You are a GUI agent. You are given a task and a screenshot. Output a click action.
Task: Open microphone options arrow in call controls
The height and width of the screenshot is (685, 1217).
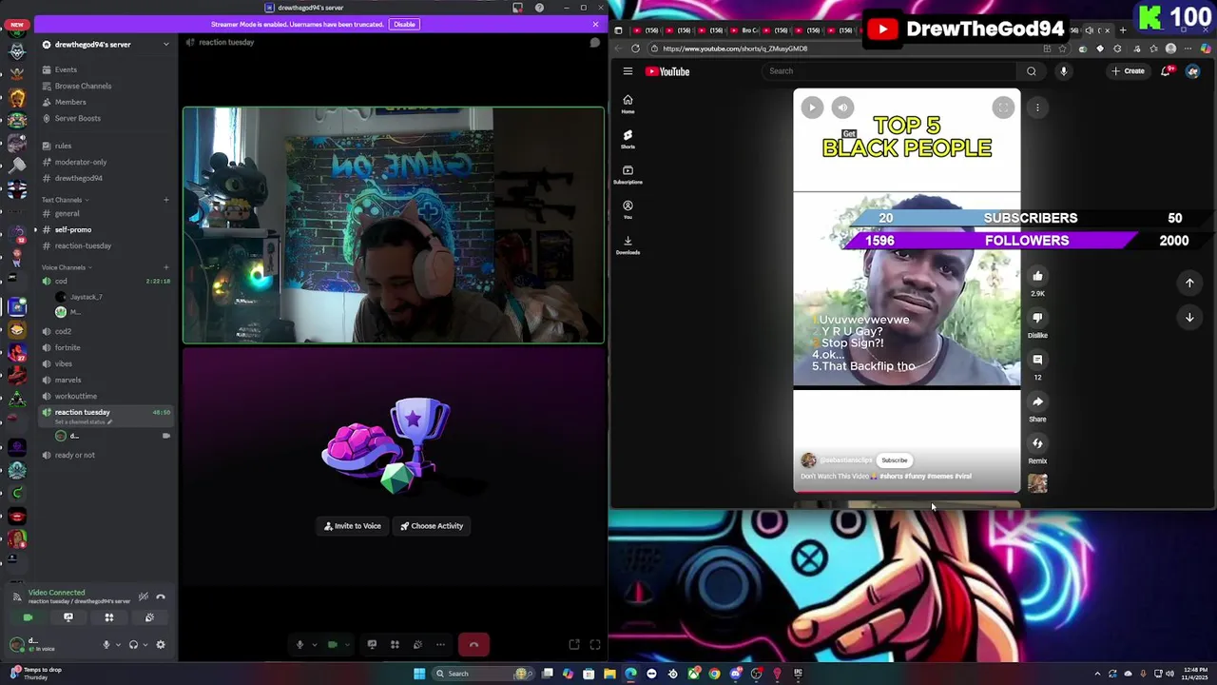coord(313,645)
